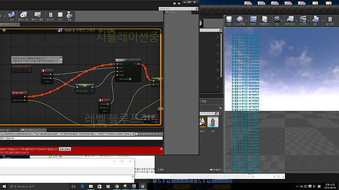
Task: Toggle visibility of first outliner row
Action: pos(218,37)
